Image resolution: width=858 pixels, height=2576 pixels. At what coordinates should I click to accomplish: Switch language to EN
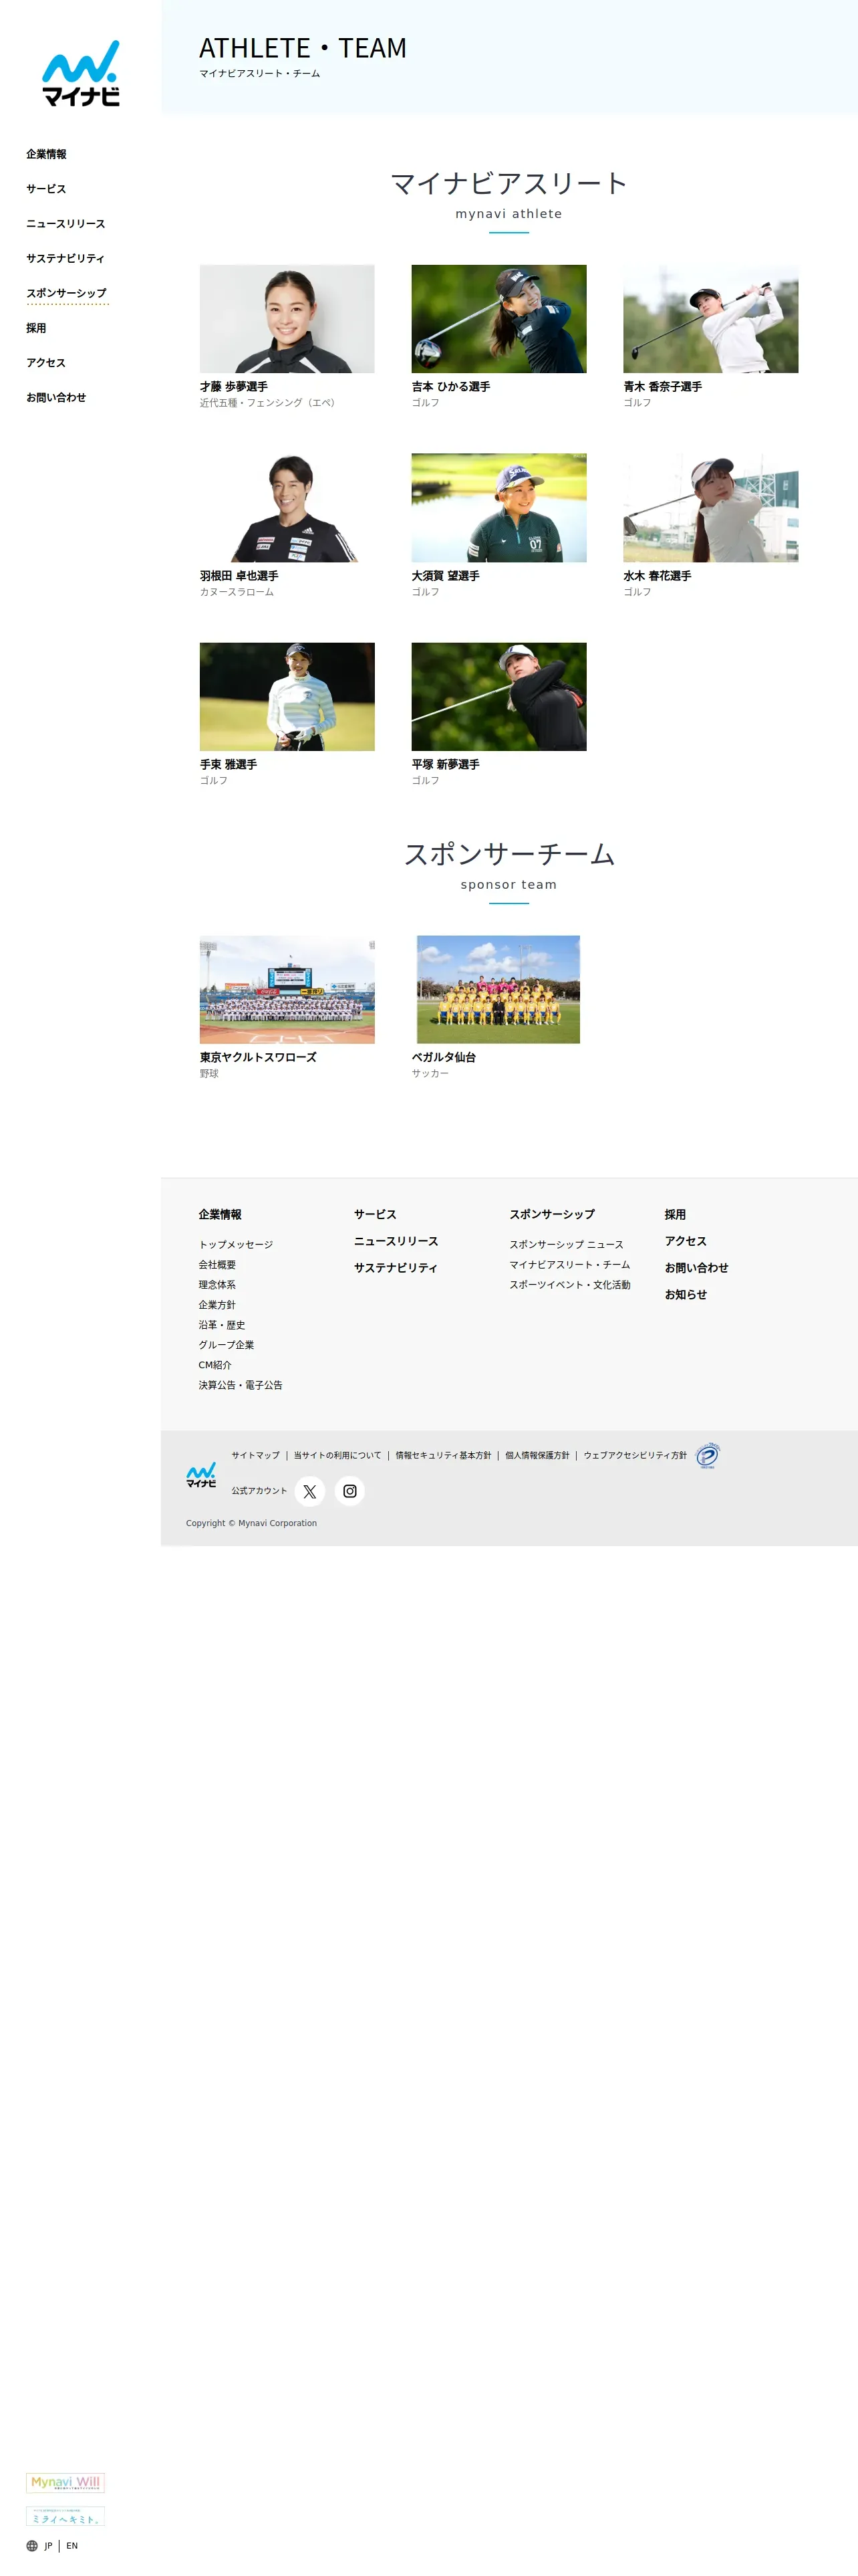pos(72,2546)
